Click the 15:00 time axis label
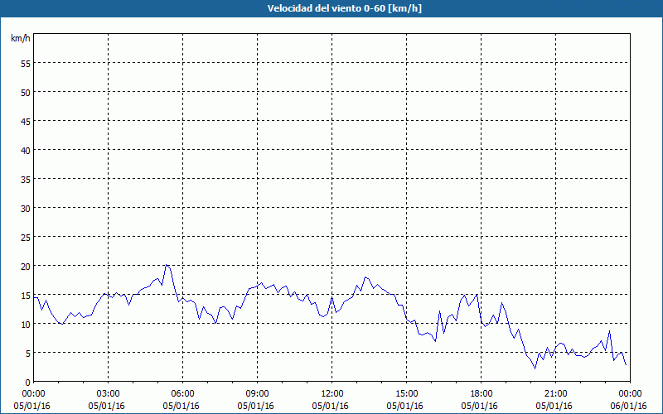663x414 pixels. pyautogui.click(x=406, y=394)
